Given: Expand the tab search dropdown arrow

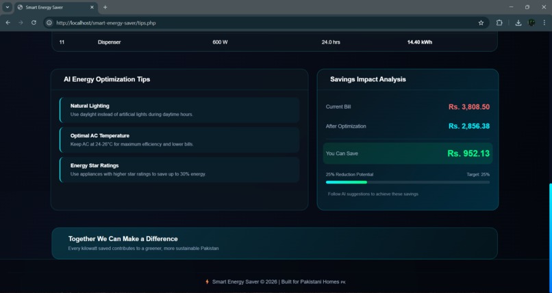Looking at the screenshot, I should pyautogui.click(x=7, y=7).
